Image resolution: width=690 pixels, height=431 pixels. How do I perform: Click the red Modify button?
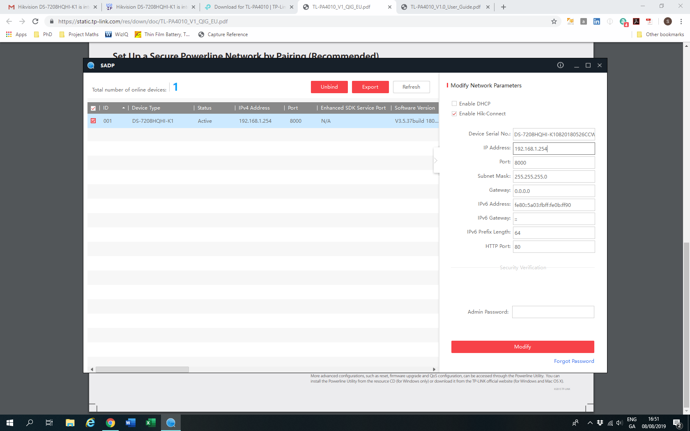coord(522,347)
